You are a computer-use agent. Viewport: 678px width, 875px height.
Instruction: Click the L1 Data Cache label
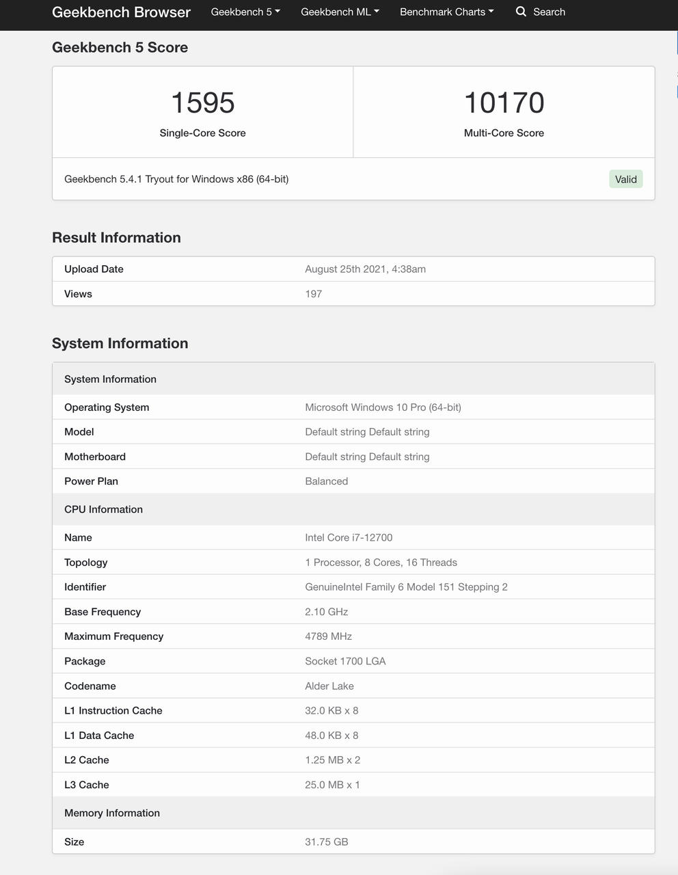click(x=99, y=736)
